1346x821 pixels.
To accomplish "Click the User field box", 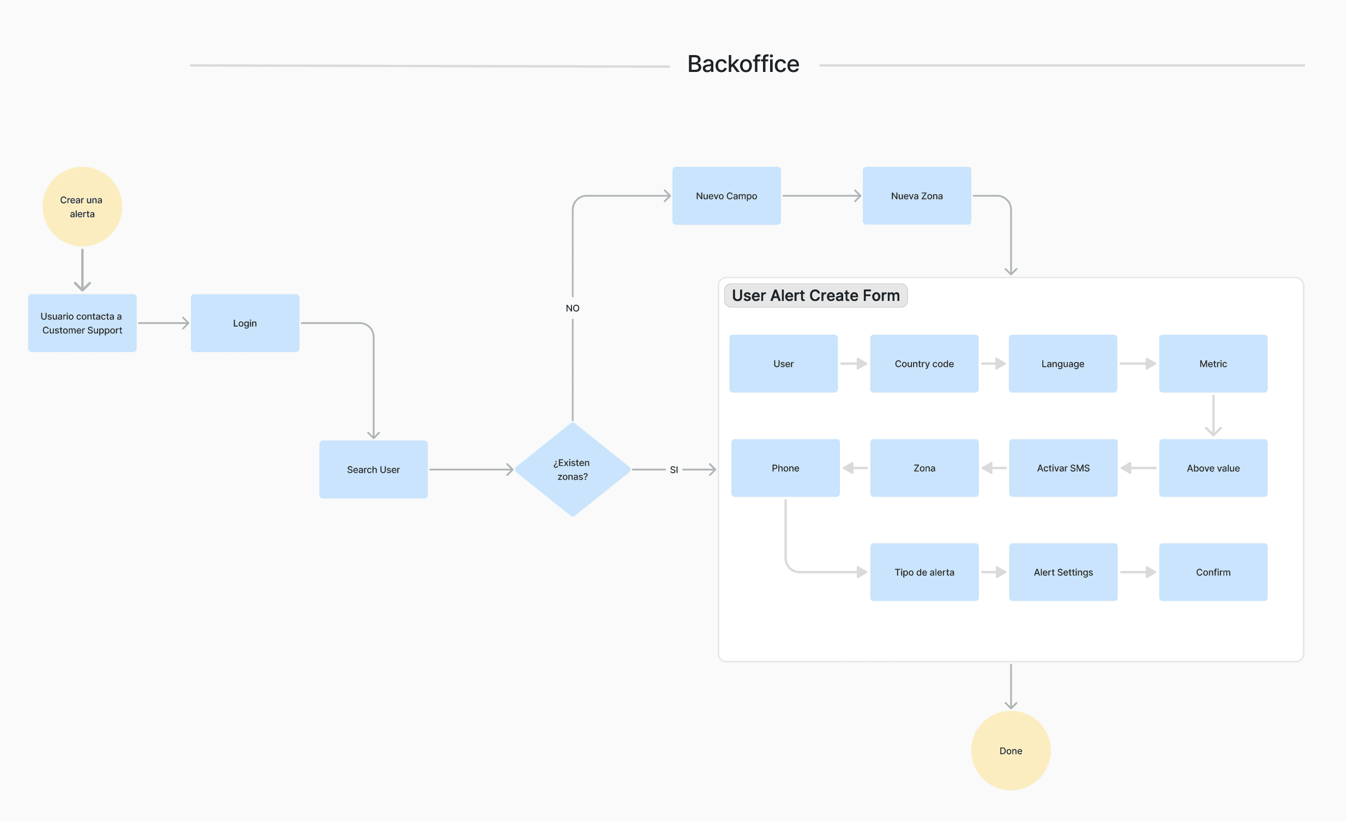I will pos(783,364).
